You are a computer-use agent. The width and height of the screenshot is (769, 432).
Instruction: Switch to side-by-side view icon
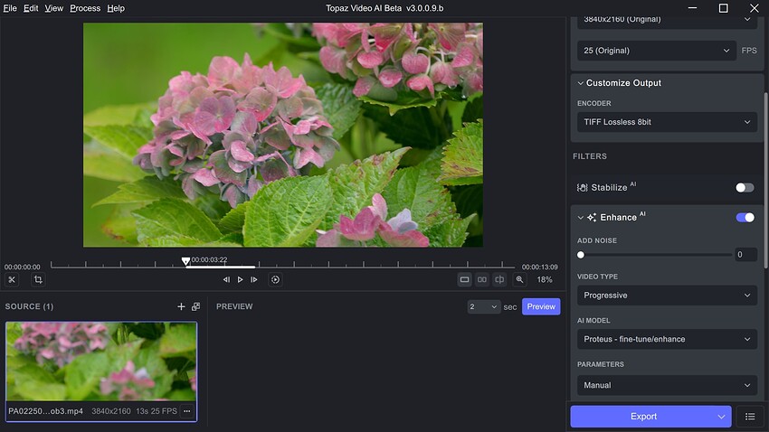click(482, 279)
